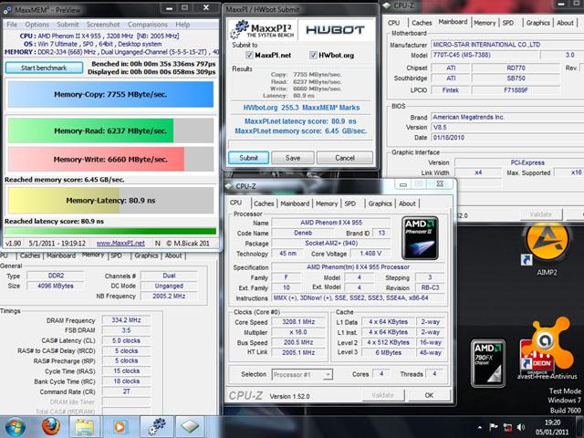584x438 pixels.
Task: Open www.MaxxPI.net link
Action: coord(120,244)
